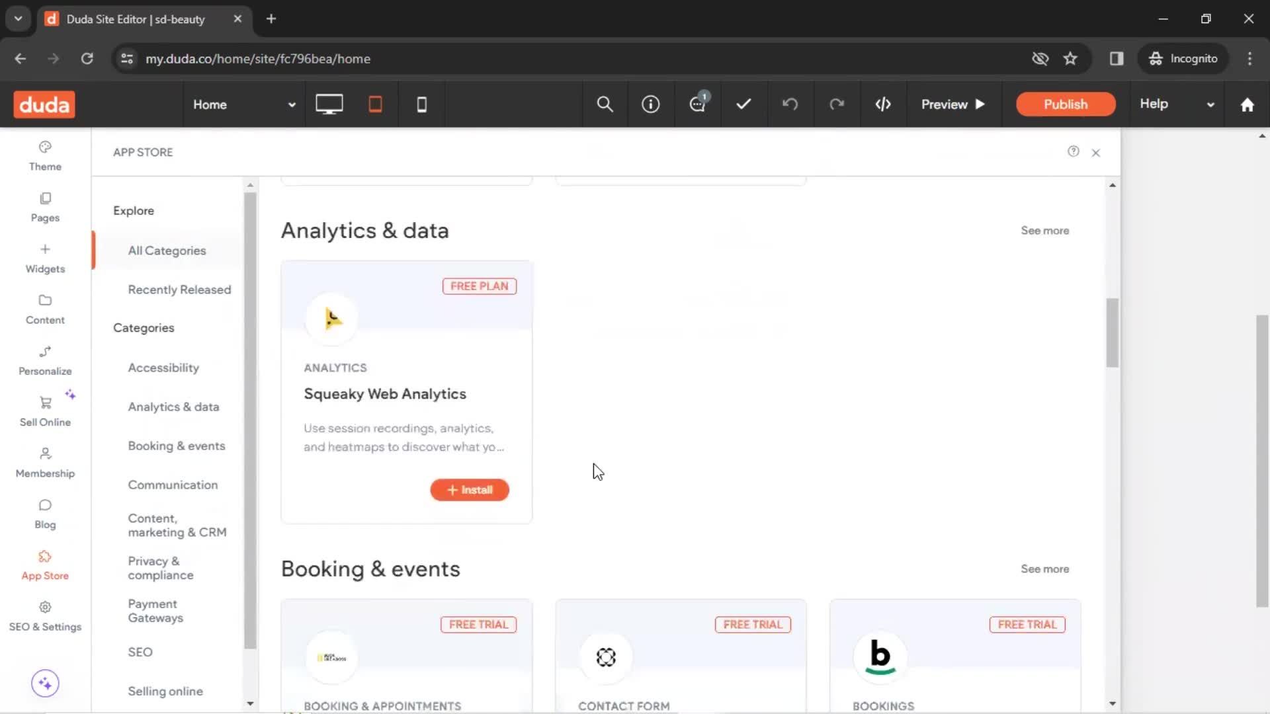Open the Contact Form app card
Image resolution: width=1270 pixels, height=714 pixels.
click(681, 656)
